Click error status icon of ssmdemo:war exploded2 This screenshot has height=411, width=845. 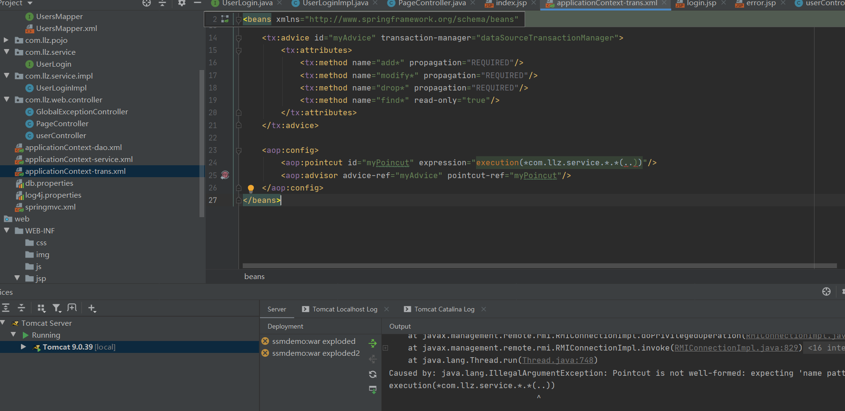tap(265, 353)
